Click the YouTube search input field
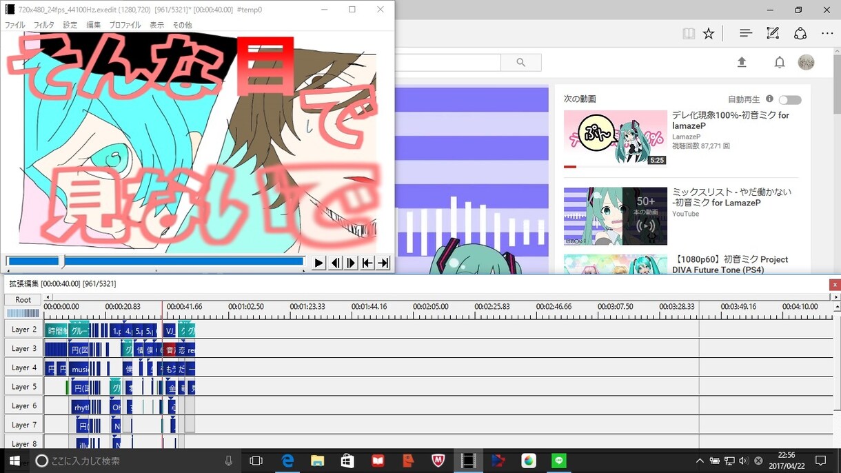 coord(447,62)
